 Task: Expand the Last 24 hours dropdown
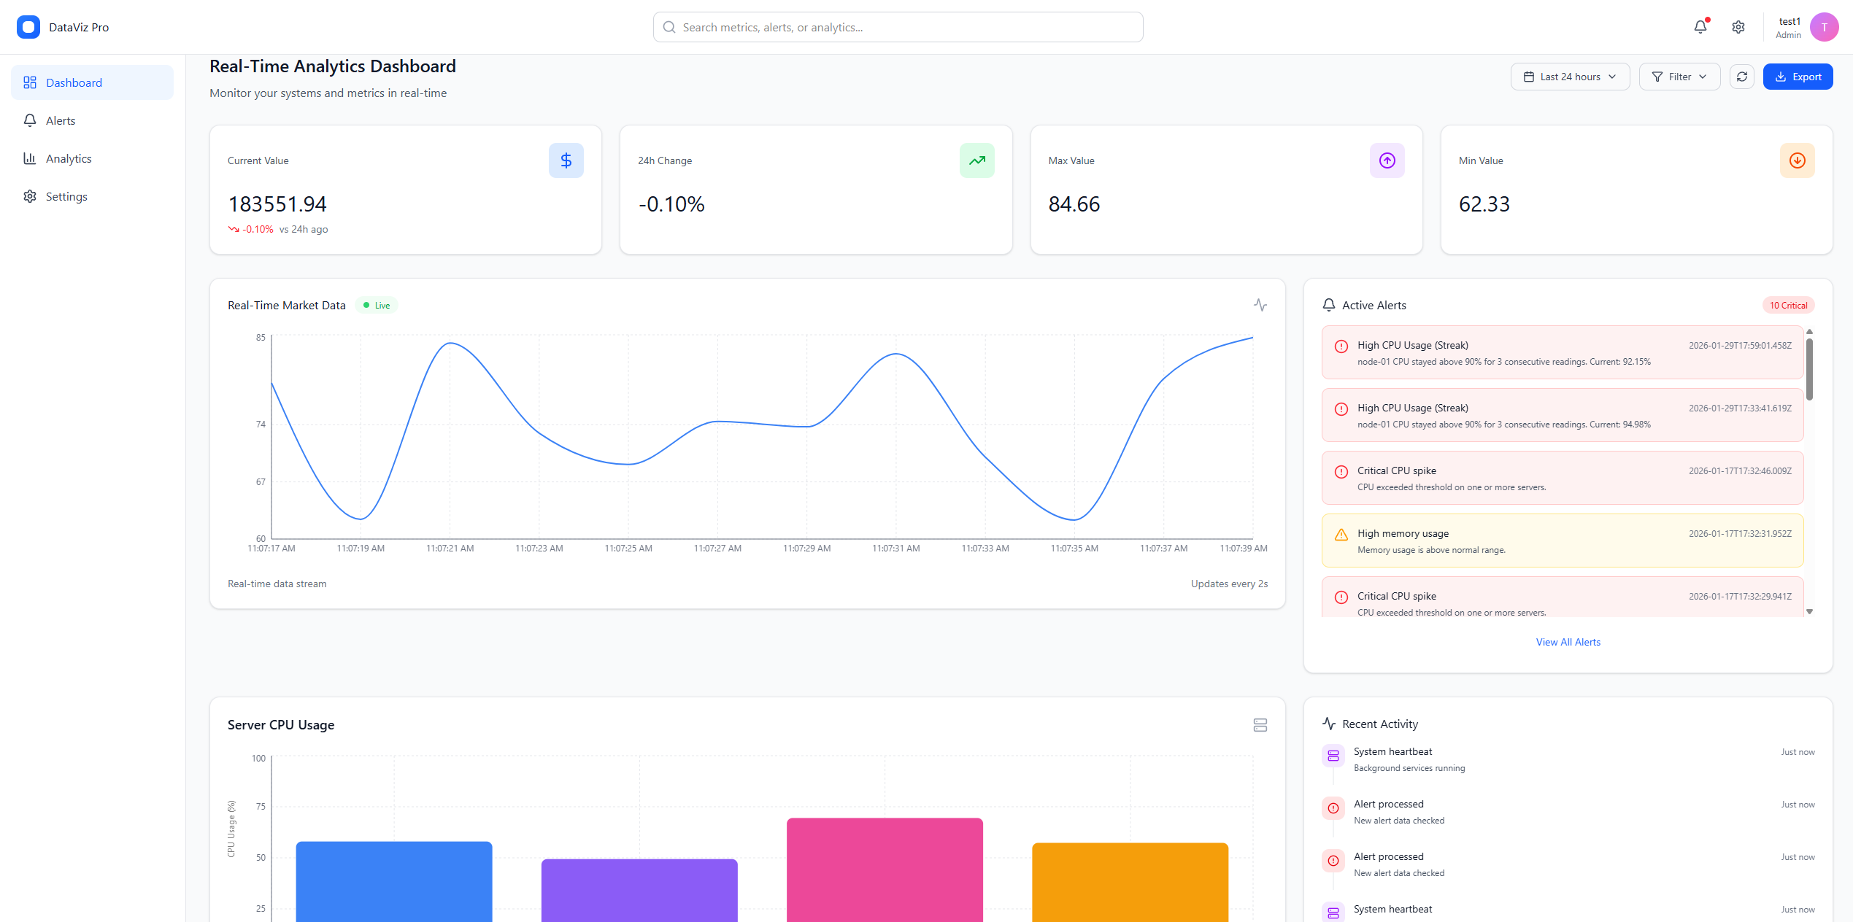coord(1570,77)
